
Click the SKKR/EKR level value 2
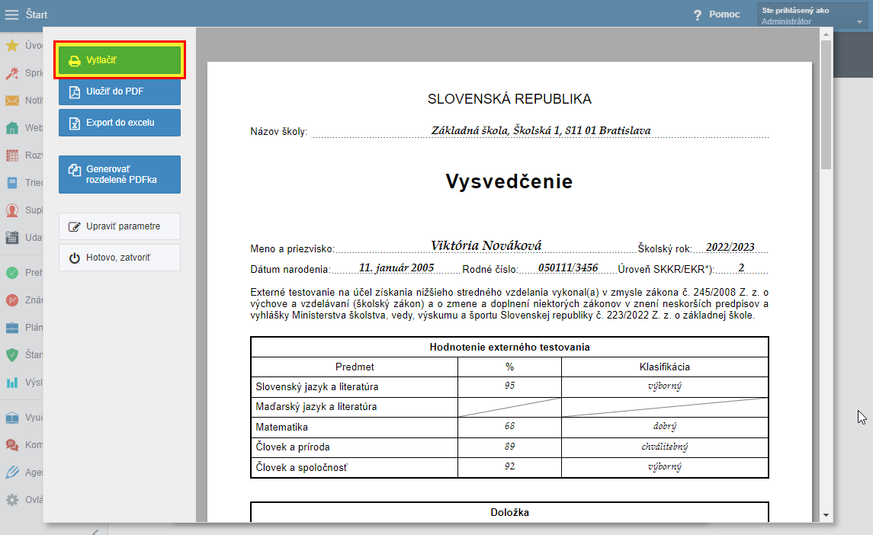(741, 267)
